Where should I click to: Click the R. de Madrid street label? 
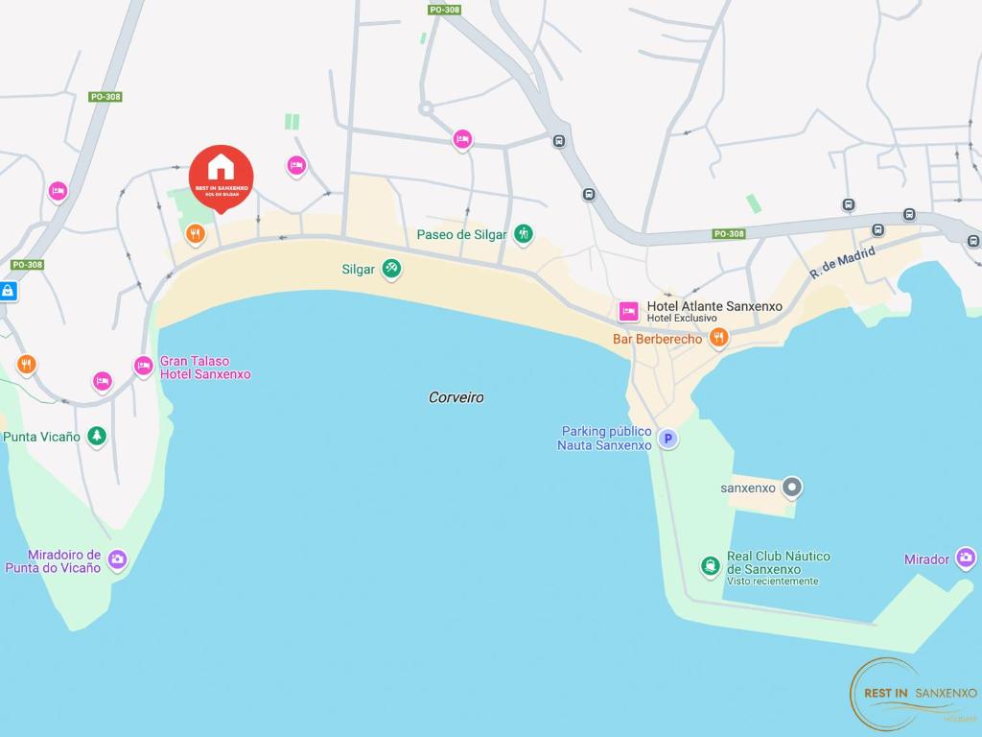pyautogui.click(x=842, y=263)
